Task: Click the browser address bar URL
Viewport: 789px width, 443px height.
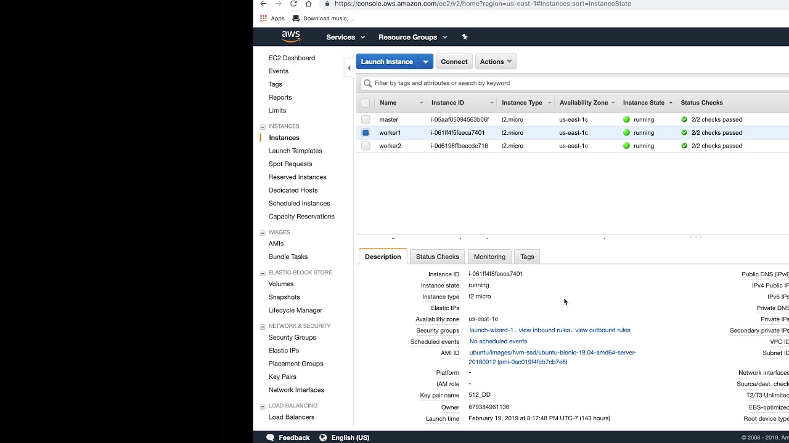Action: pyautogui.click(x=483, y=4)
